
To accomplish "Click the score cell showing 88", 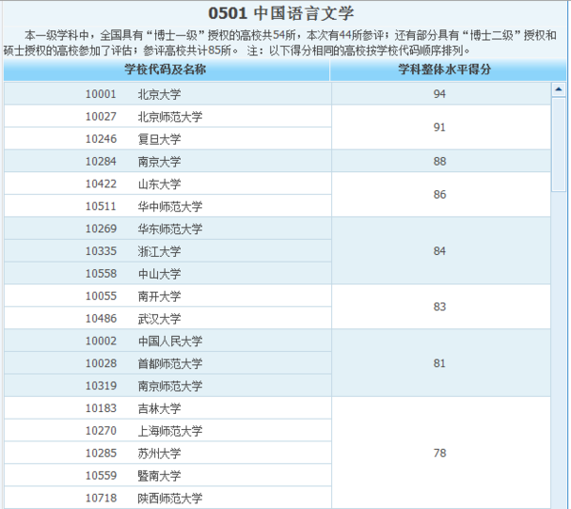I will point(441,162).
